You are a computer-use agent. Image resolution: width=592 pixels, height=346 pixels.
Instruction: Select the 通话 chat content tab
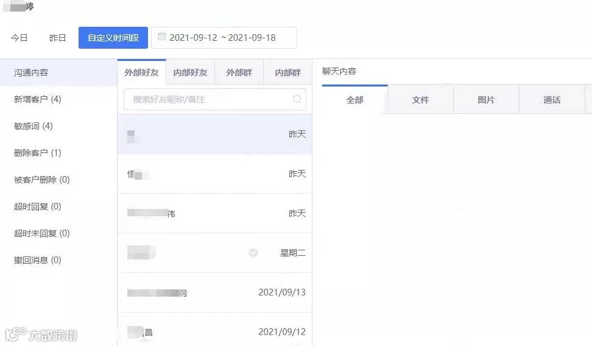pos(552,100)
